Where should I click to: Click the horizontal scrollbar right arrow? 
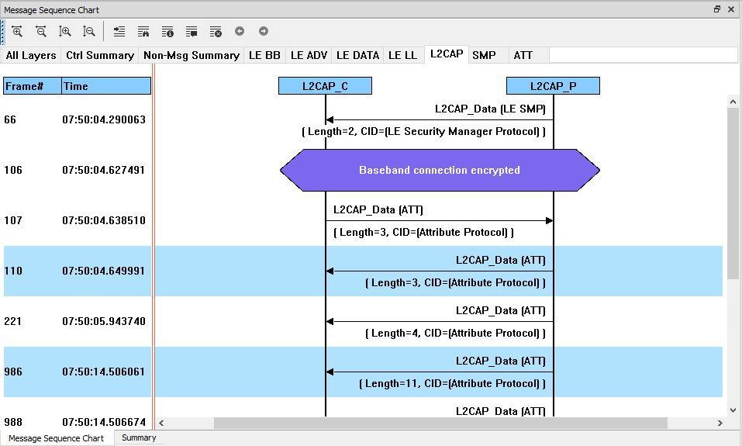pyautogui.click(x=720, y=423)
